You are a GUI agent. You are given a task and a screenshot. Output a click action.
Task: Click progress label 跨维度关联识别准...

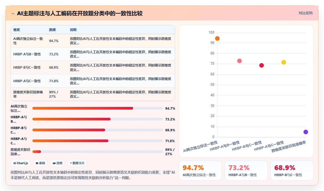20,152
